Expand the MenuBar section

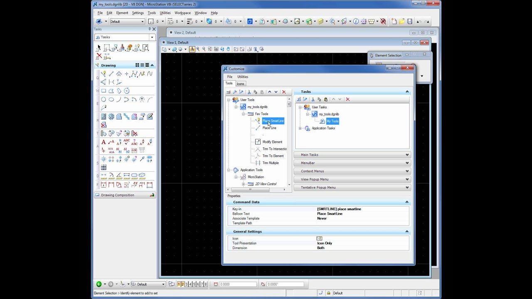[x=353, y=163]
